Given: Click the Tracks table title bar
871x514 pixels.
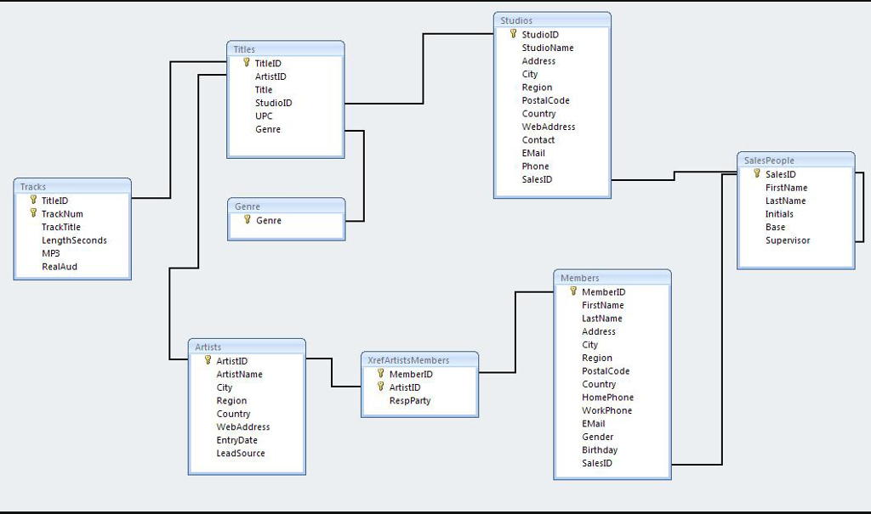Looking at the screenshot, I should [x=71, y=186].
